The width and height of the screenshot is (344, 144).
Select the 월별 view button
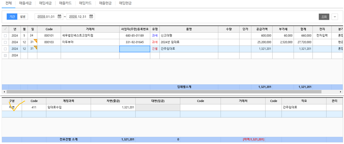tap(23, 16)
